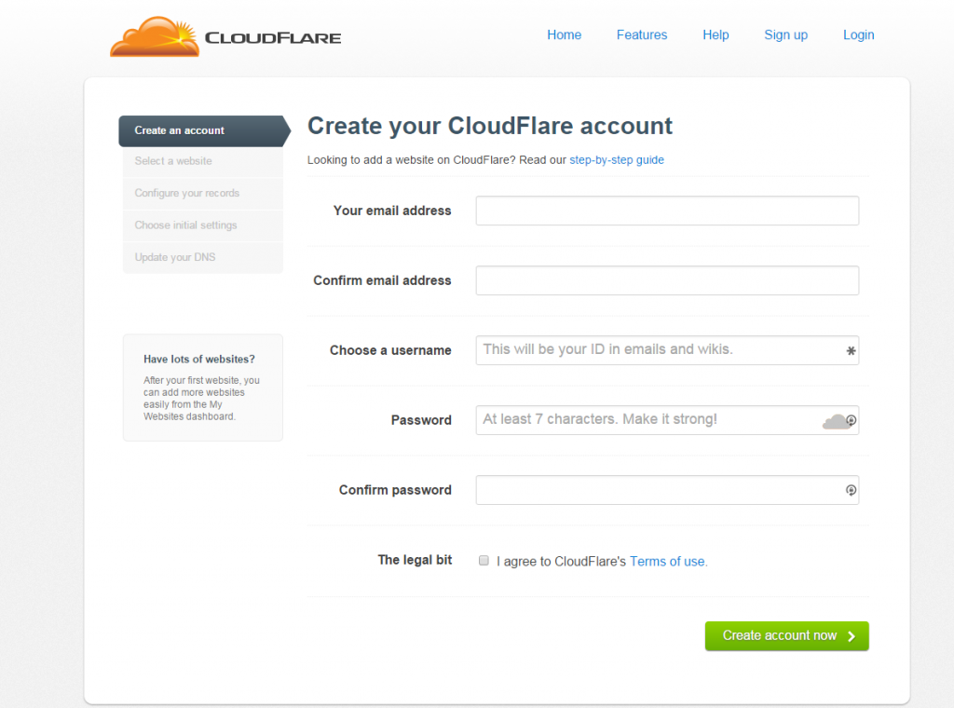Click 'The legal bit' label

(x=415, y=560)
